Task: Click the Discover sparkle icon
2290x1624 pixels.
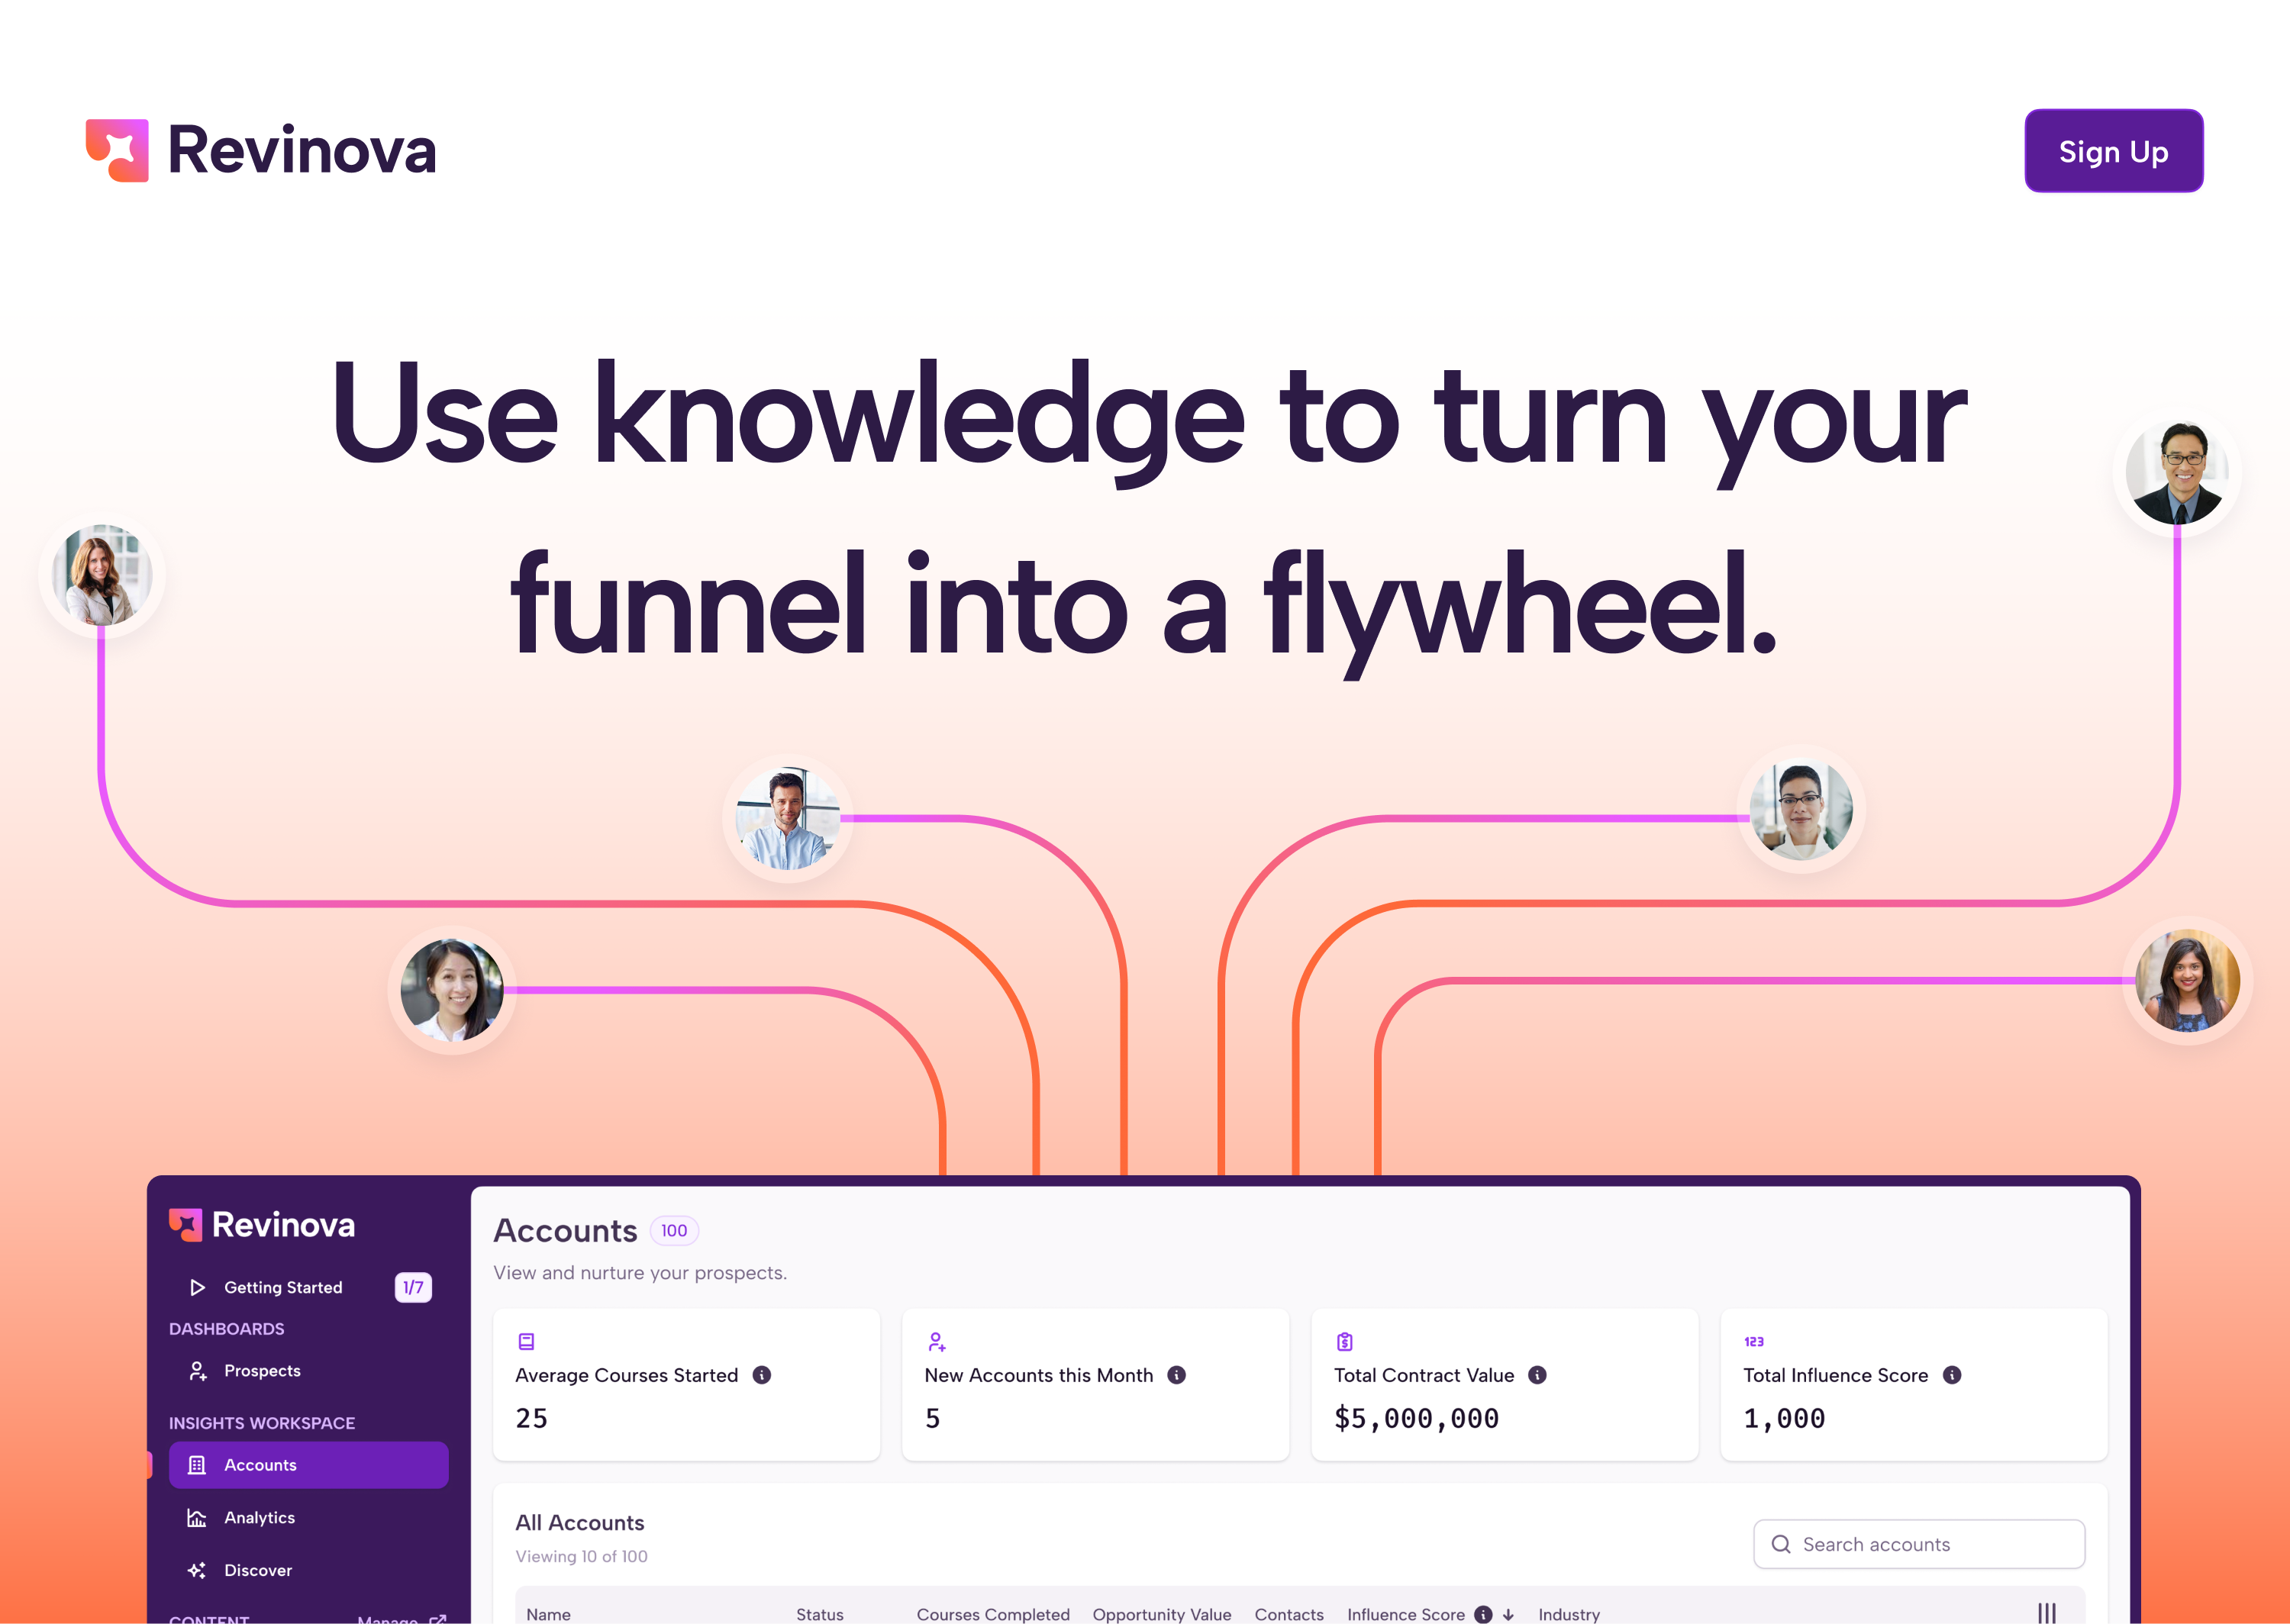Action: coord(197,1571)
